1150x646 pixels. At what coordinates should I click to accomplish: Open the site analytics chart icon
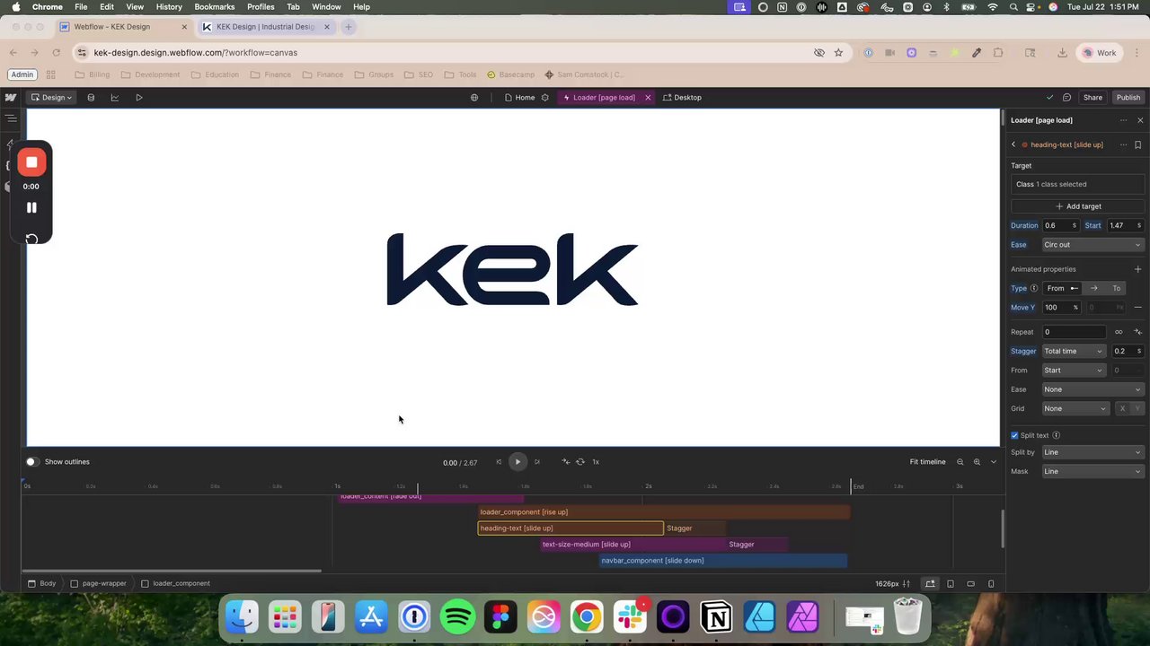[115, 97]
